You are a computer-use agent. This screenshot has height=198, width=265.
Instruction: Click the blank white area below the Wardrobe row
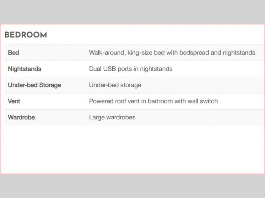click(132, 149)
